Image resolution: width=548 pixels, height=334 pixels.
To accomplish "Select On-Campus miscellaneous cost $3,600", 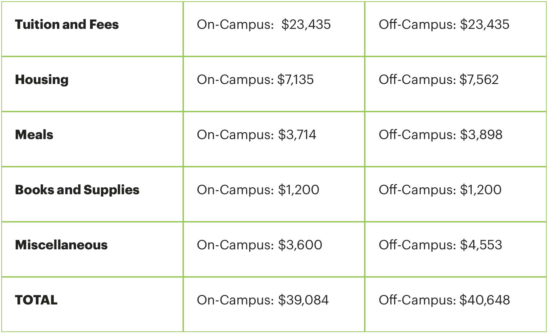I will click(x=260, y=245).
